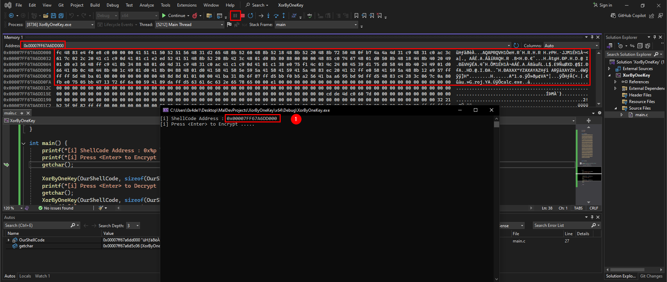
Task: Open the Thread dropdown for Main Thread
Action: 189,25
